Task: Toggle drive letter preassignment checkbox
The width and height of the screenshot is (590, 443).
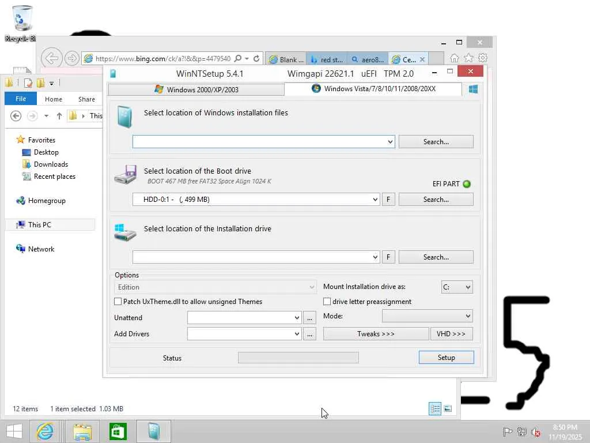Action: [327, 301]
